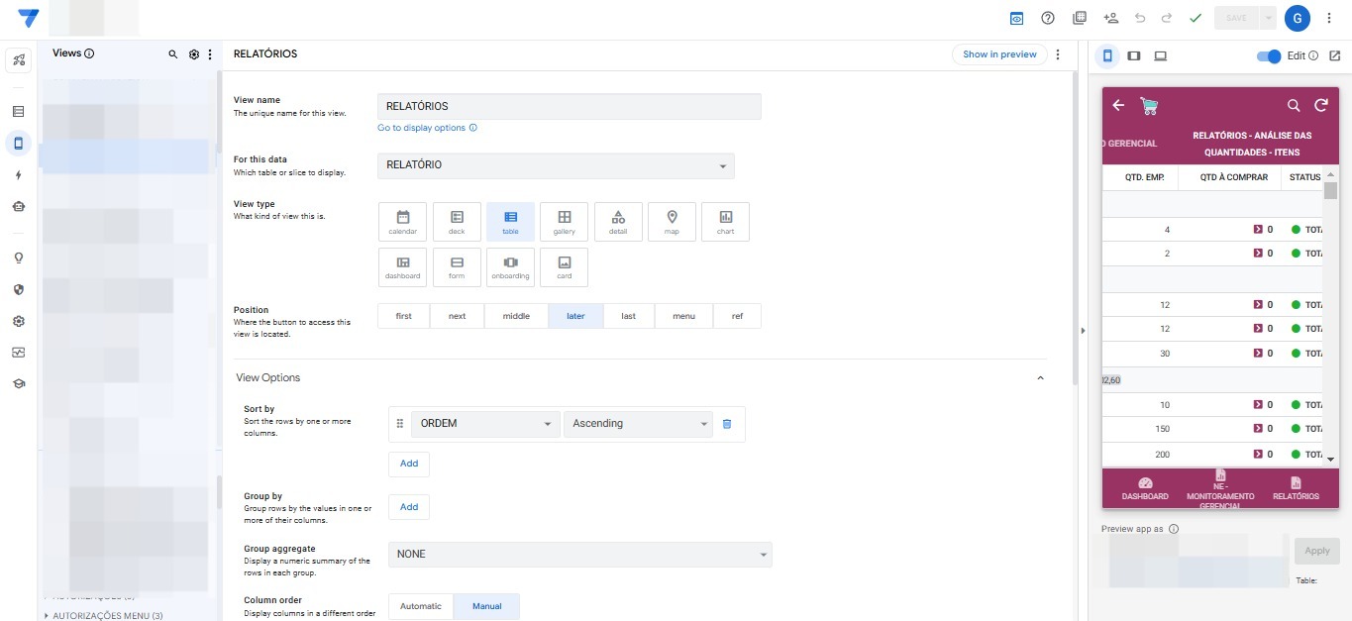Delete the ORDEM sort row
The image size is (1352, 621).
pos(727,424)
